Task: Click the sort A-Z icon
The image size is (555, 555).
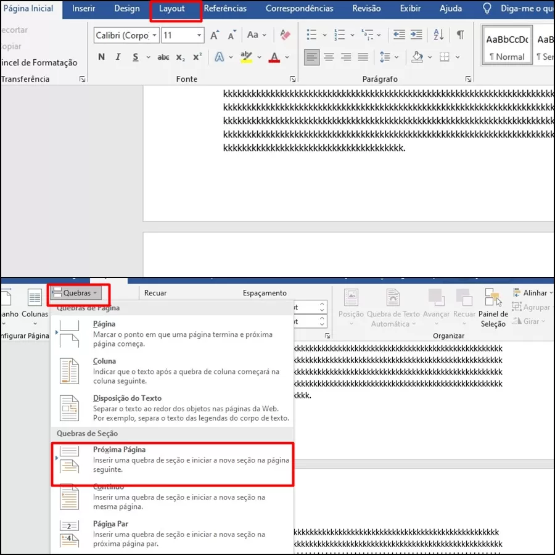Action: (x=438, y=35)
